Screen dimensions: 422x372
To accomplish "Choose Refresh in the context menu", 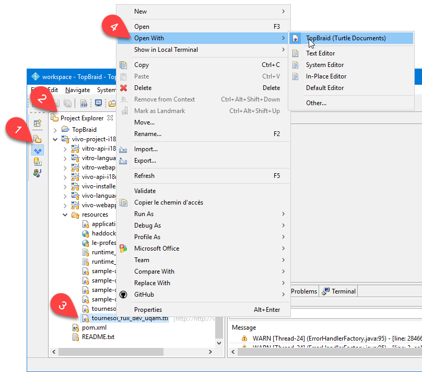I will (204, 176).
